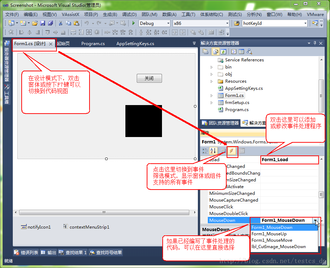Click the 关闭 button on the form
The height and width of the screenshot is (268, 330).
[149, 78]
